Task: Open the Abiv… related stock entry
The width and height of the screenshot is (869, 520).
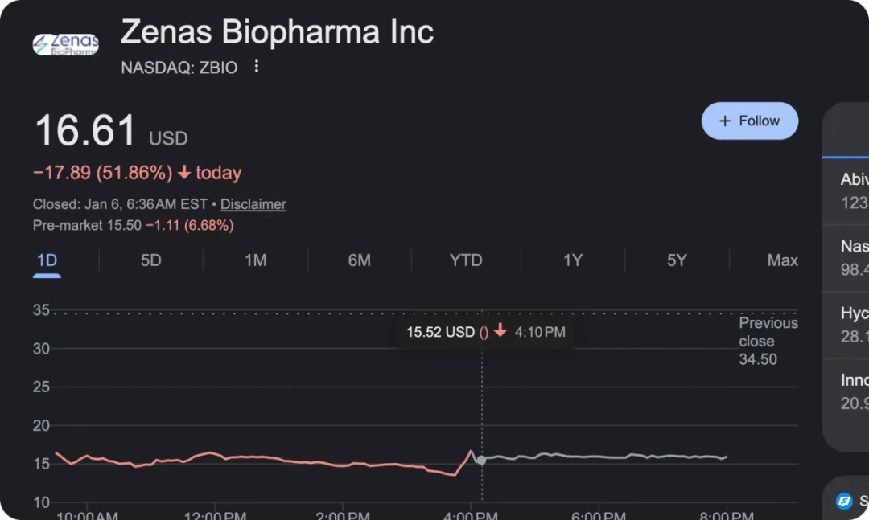Action: click(854, 190)
